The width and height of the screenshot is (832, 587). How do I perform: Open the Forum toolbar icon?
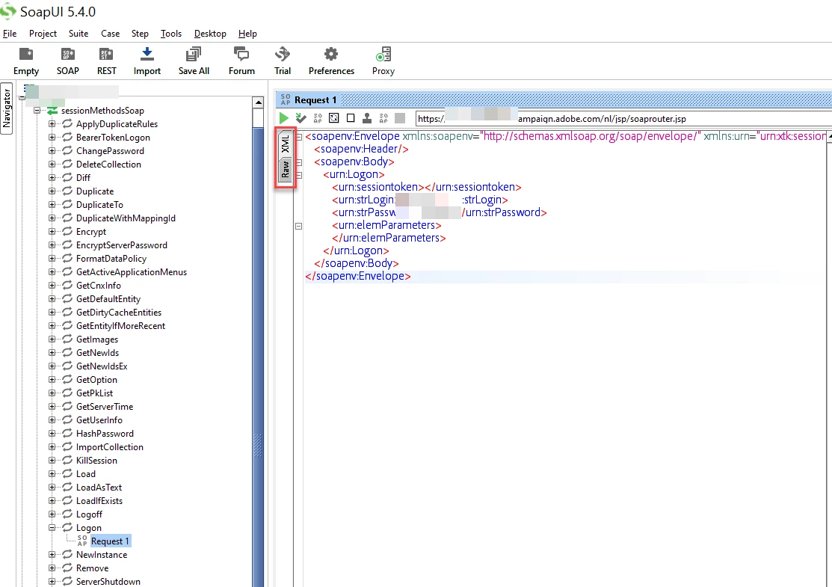pyautogui.click(x=241, y=54)
